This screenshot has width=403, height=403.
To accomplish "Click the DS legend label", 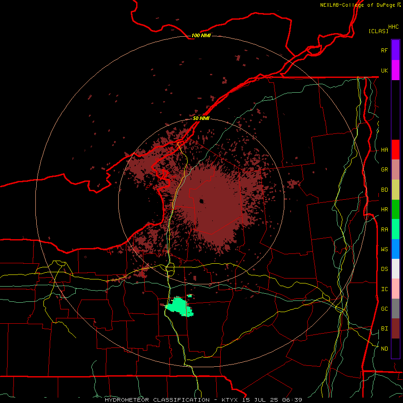I will [384, 269].
